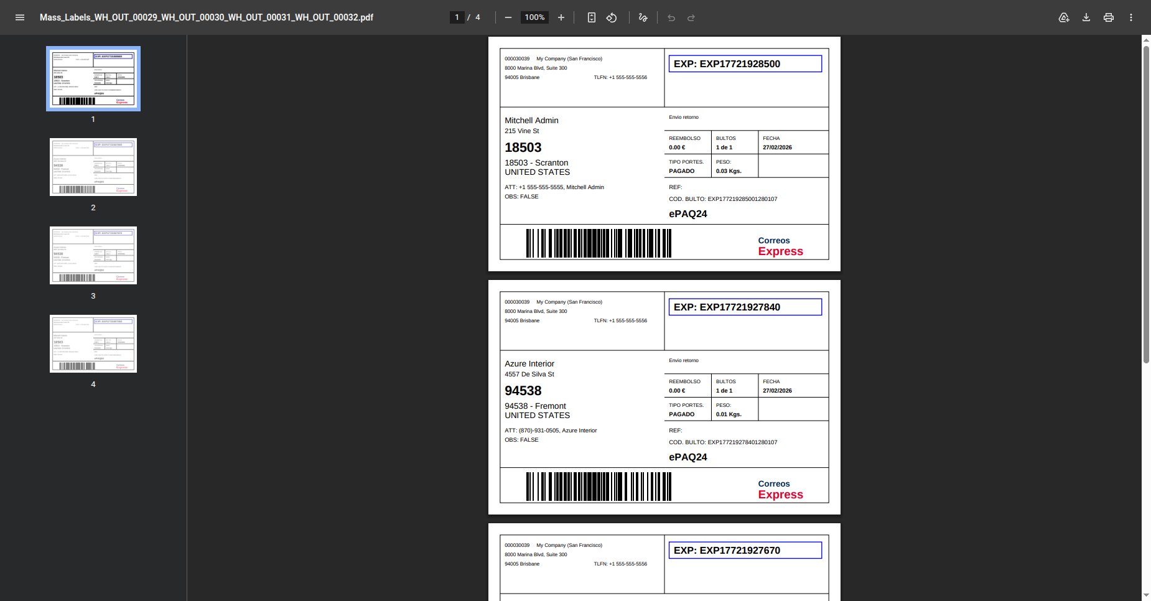Go to page 4 thumbnail
Image resolution: width=1151 pixels, height=601 pixels.
(93, 344)
